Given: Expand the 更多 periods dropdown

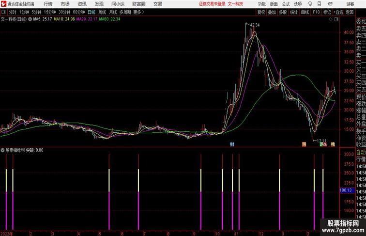Looking at the screenshot, I should coord(138,12).
